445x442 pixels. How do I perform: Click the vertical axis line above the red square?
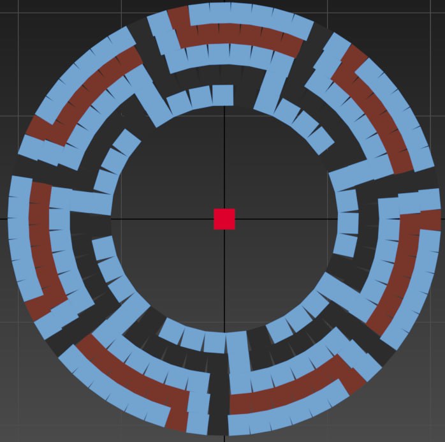(x=224, y=159)
